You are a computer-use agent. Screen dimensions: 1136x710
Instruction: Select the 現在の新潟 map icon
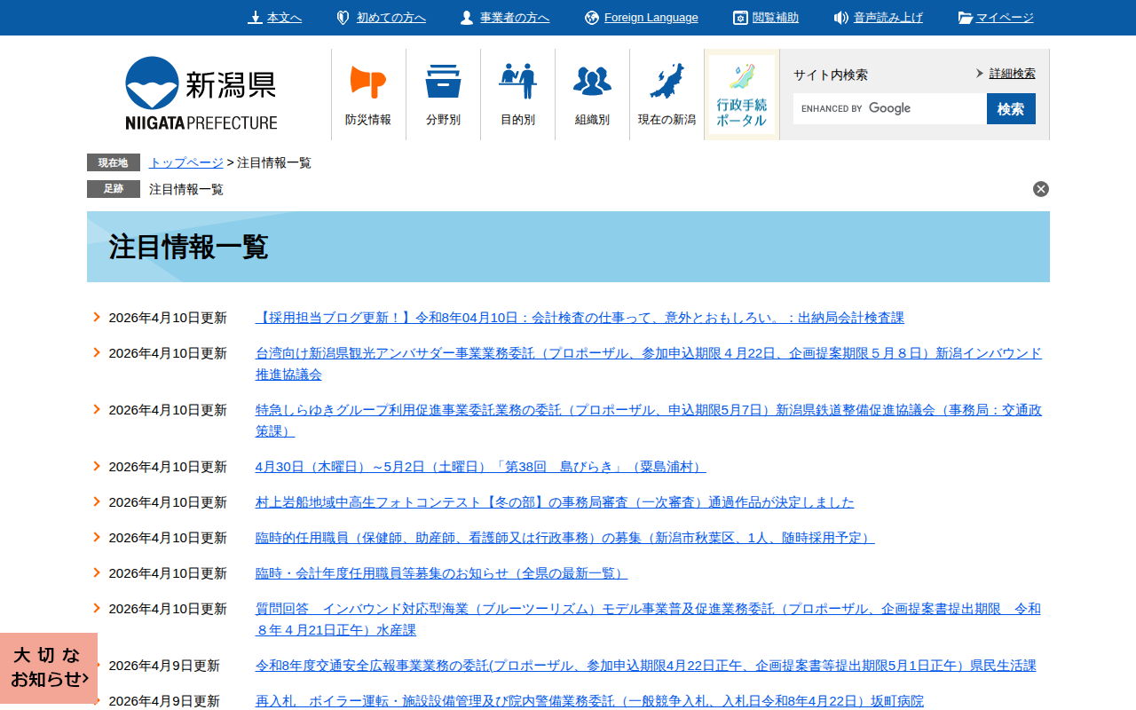(x=667, y=80)
